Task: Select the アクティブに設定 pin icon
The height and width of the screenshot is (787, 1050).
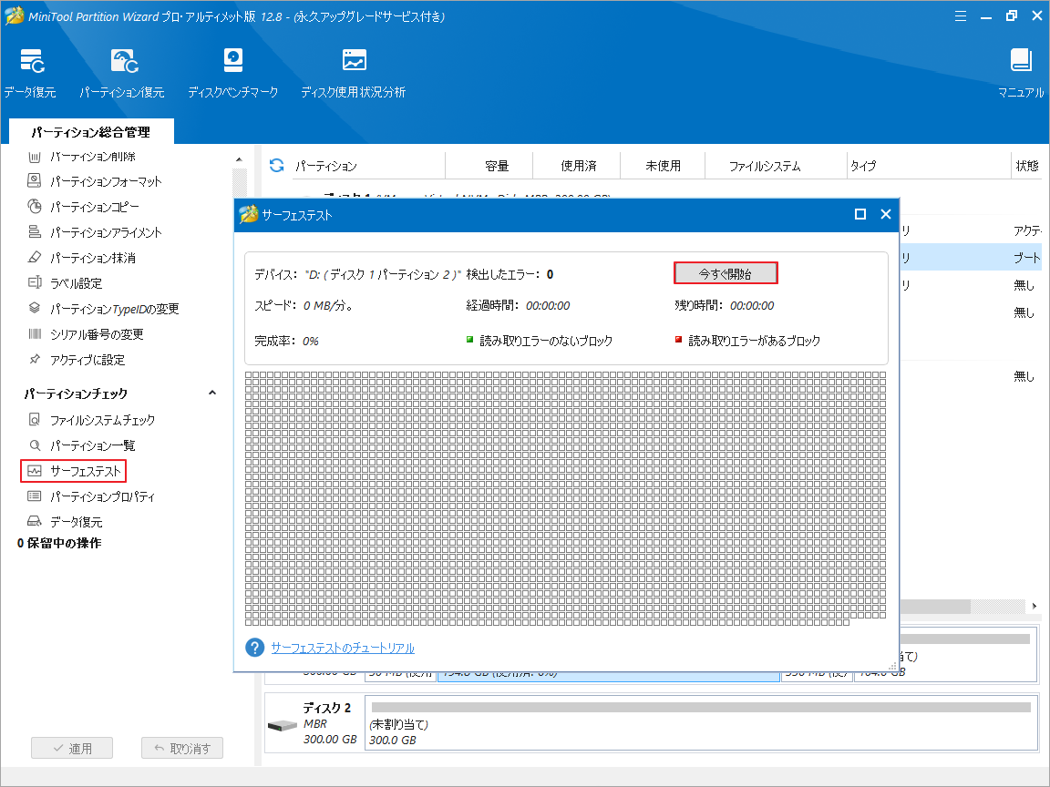Action: pyautogui.click(x=34, y=359)
